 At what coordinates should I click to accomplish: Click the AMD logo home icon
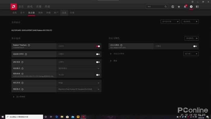click(14, 6)
